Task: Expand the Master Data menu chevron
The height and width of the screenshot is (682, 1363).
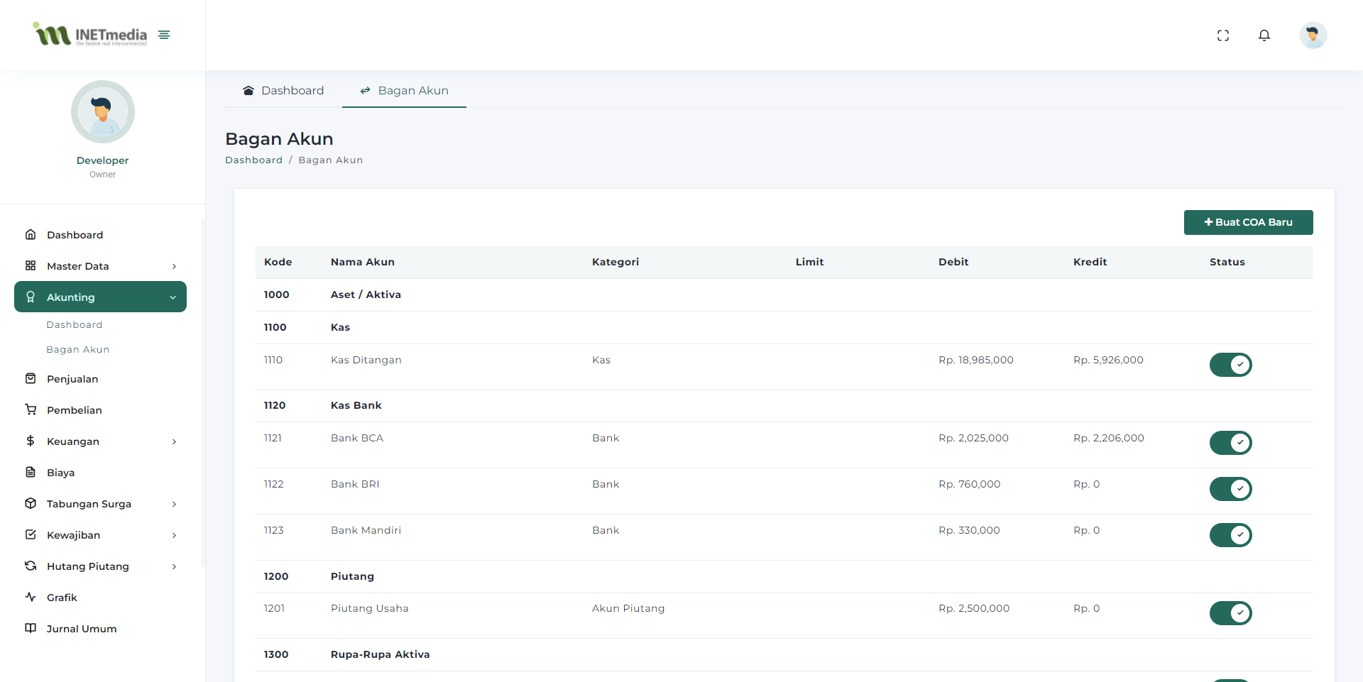Action: (174, 266)
